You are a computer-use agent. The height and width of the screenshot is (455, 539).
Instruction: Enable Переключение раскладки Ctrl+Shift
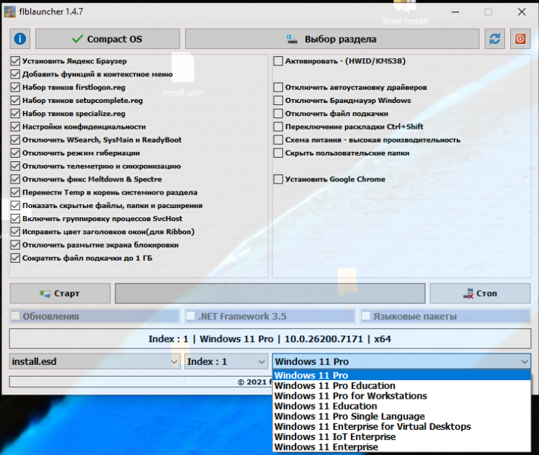coord(278,127)
